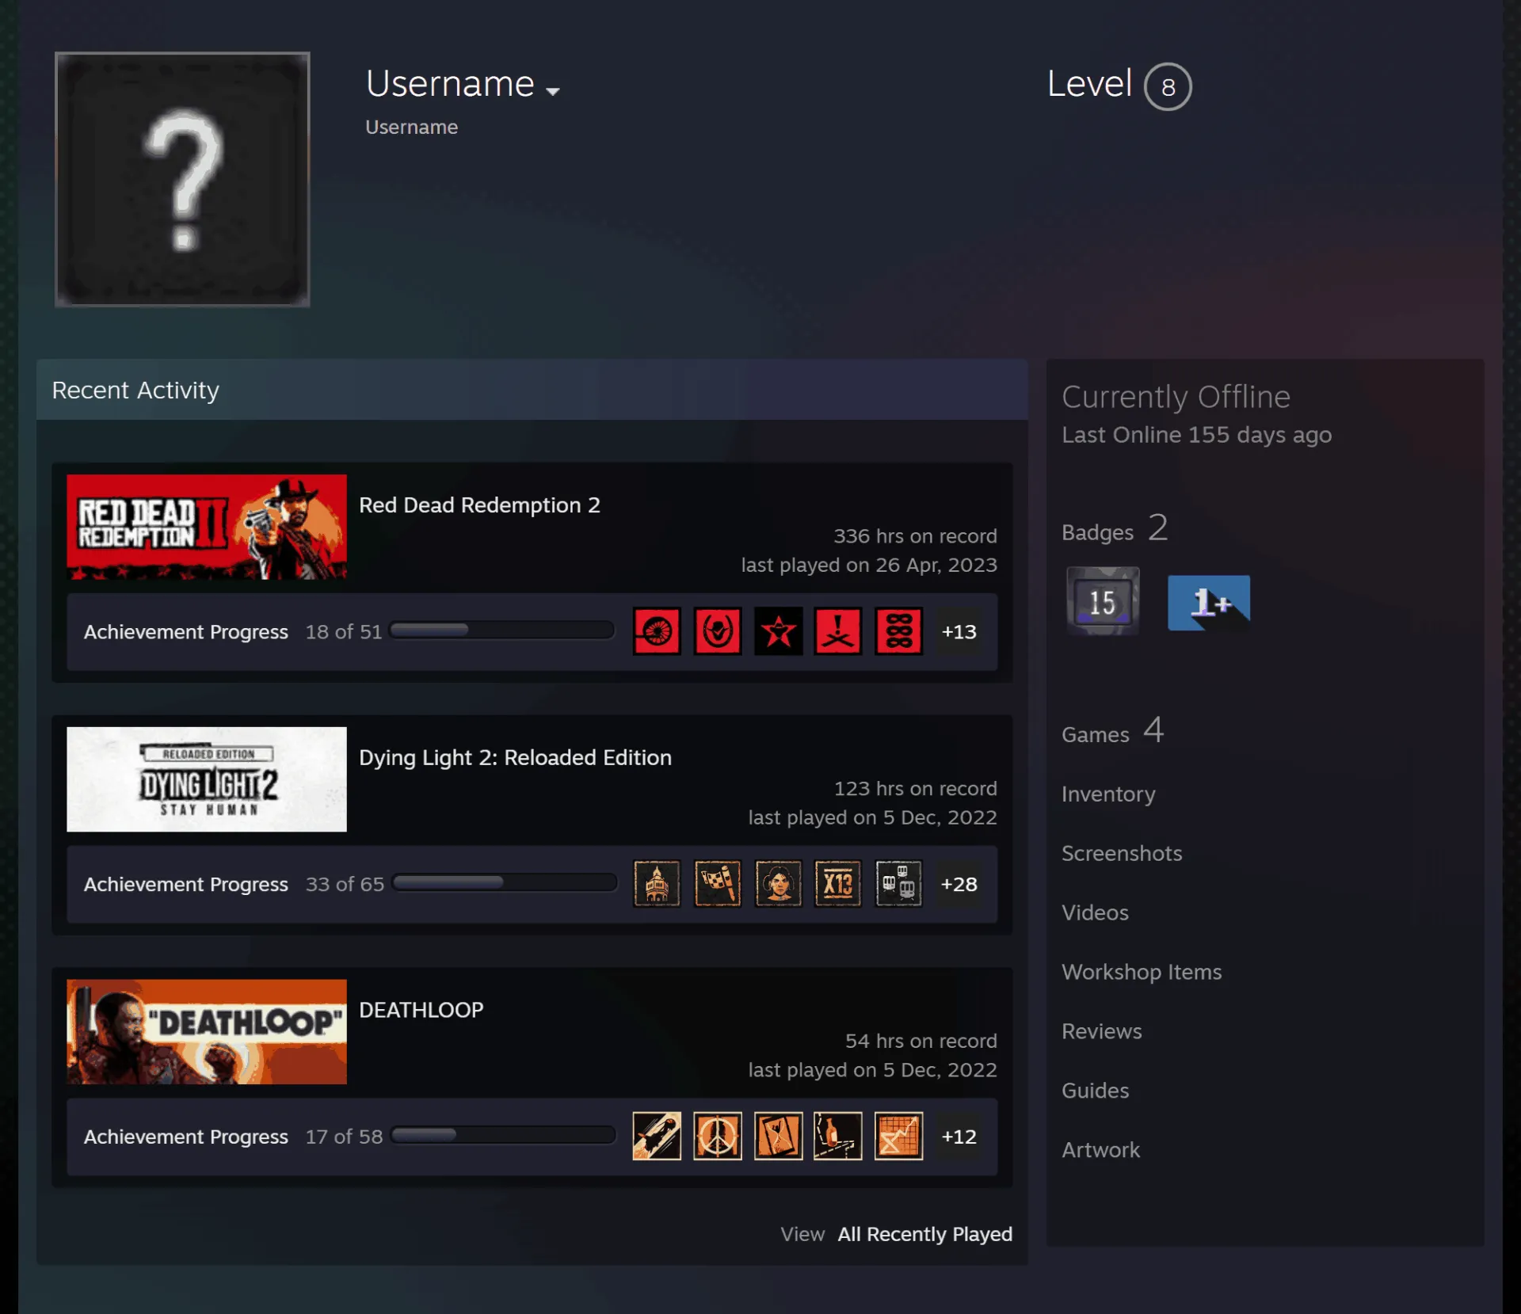Click DEATHLOOP hourglass achievement icon
The image size is (1521, 1314).
(x=779, y=1136)
